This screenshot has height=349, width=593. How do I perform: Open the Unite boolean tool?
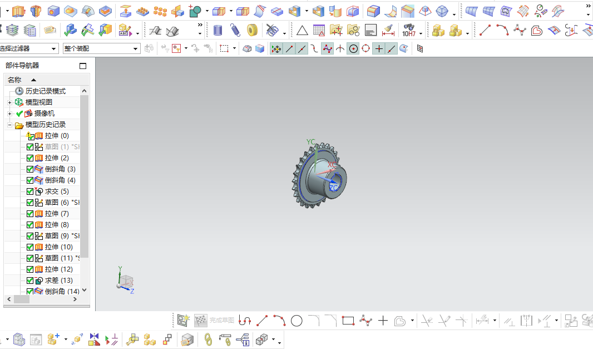click(195, 11)
